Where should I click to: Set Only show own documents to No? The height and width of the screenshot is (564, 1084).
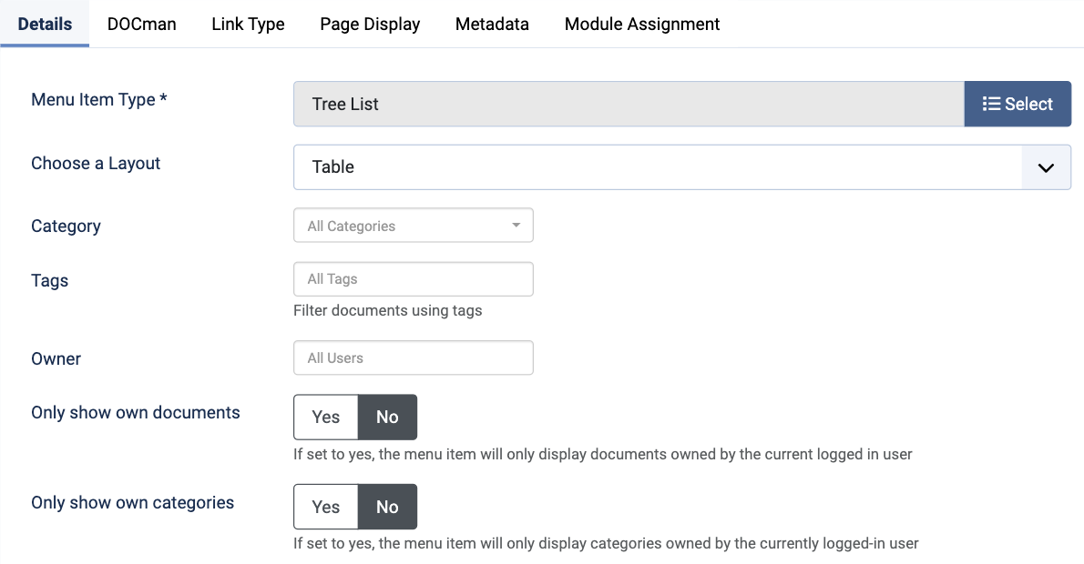point(387,417)
